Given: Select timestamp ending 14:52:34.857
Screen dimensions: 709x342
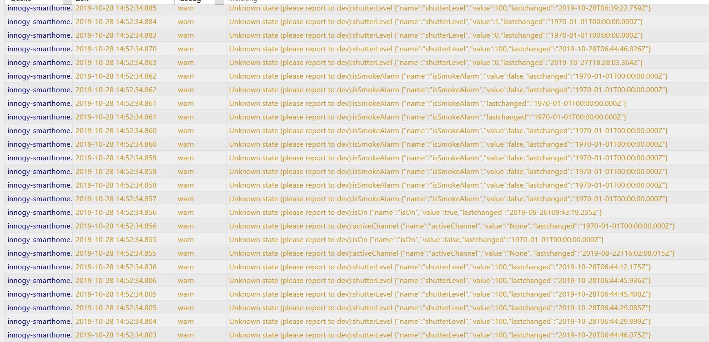Looking at the screenshot, I should coord(116,199).
